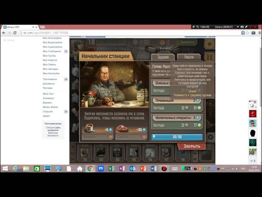Click black silhouette avatar in chat sidebar
The width and height of the screenshot is (262, 197).
click(x=253, y=133)
